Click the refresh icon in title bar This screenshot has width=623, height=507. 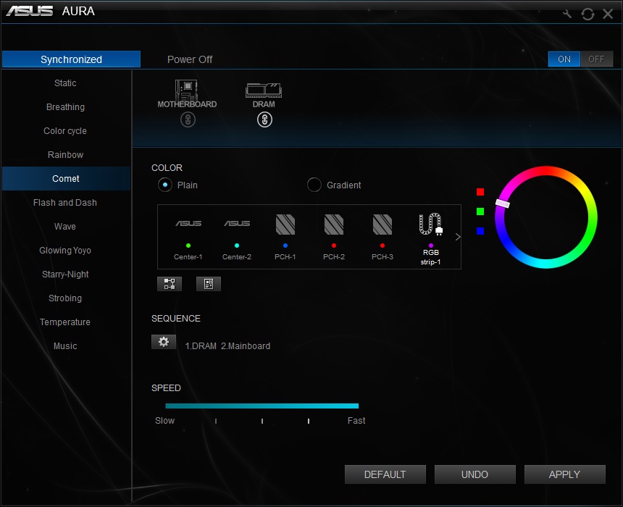[588, 14]
